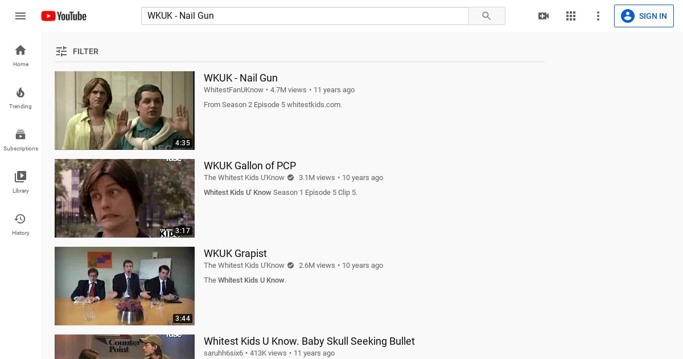This screenshot has height=359, width=683.
Task: Open WhitestFanUKnow channel link
Action: click(233, 90)
